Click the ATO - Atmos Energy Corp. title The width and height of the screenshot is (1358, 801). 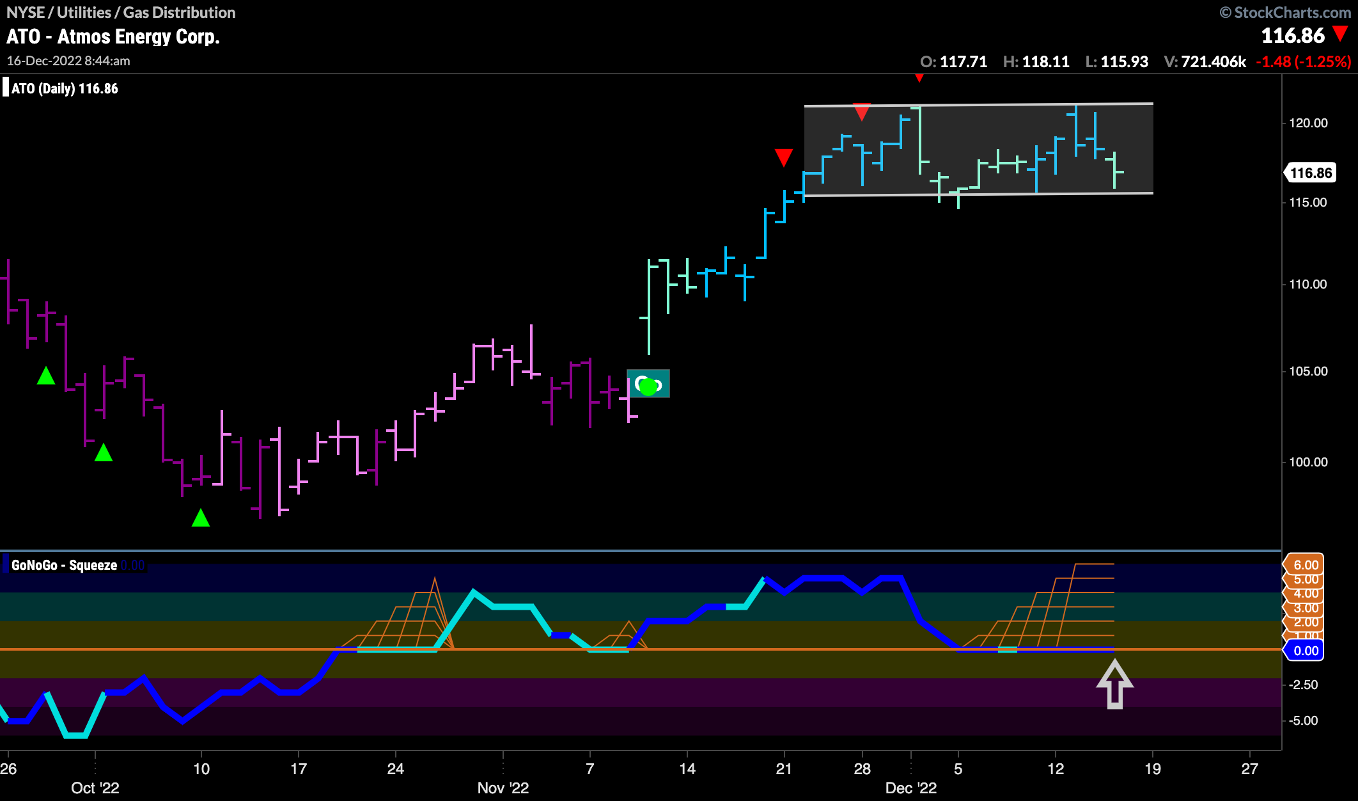113,36
